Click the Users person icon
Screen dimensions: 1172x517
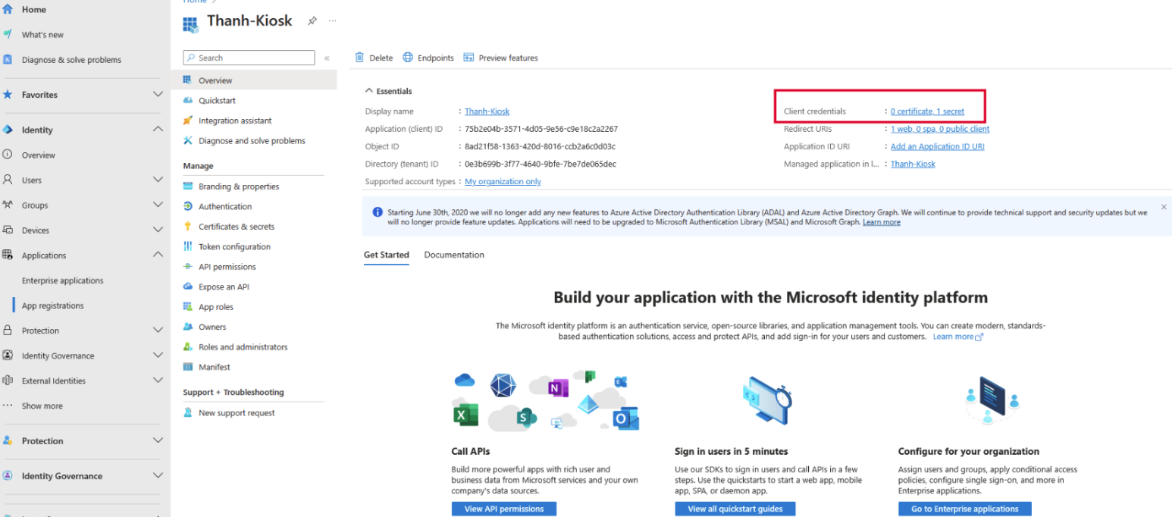tap(8, 180)
